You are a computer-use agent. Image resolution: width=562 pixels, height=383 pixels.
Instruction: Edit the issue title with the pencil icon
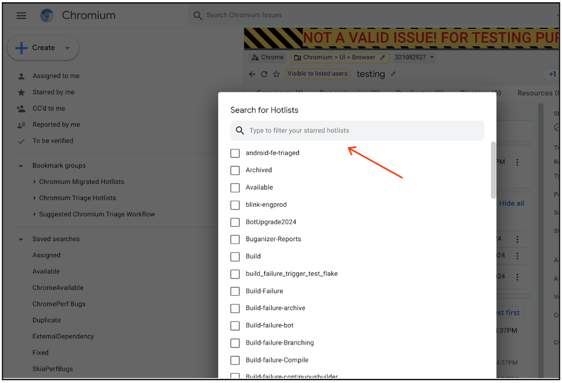pos(394,74)
